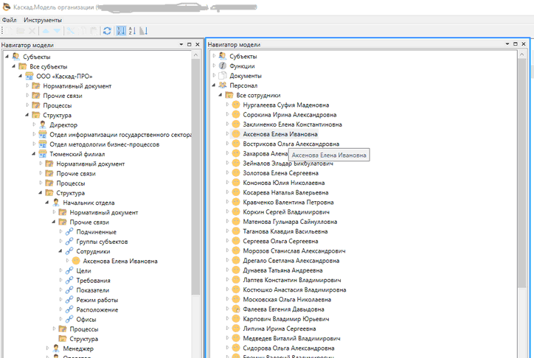
Task: Click the Все субъекты folder icon
Action: [23, 66]
